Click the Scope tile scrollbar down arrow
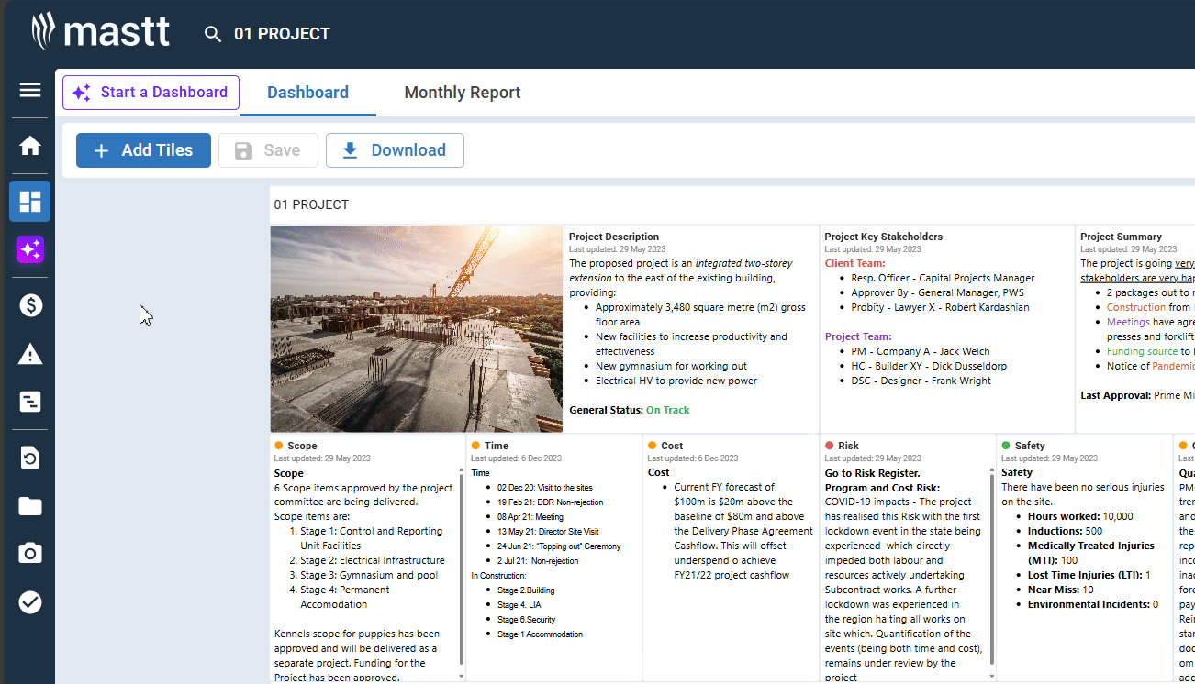 click(461, 676)
